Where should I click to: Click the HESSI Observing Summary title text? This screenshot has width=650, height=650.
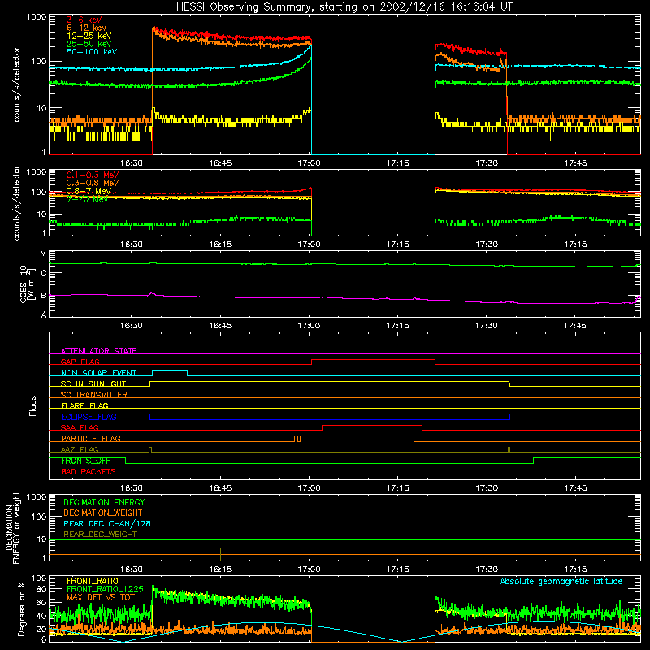coord(344,7)
